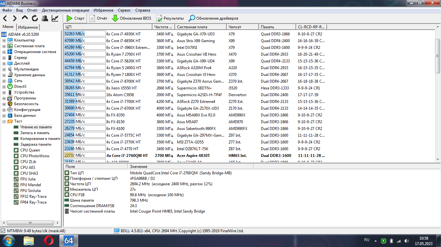Screen dimensions: 441x247
Task: Sort by the Память column header
Action: [277, 27]
